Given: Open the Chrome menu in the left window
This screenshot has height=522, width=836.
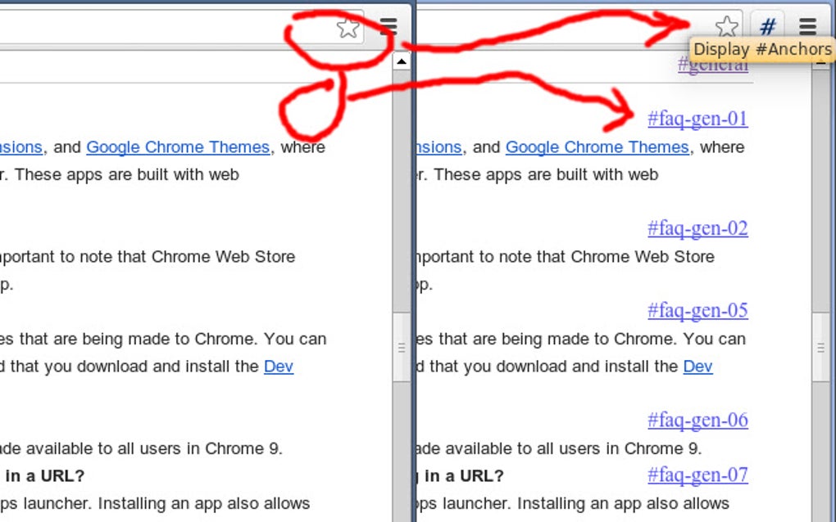Looking at the screenshot, I should (x=388, y=25).
